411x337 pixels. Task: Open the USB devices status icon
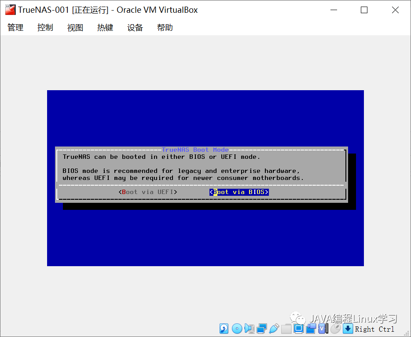click(274, 329)
